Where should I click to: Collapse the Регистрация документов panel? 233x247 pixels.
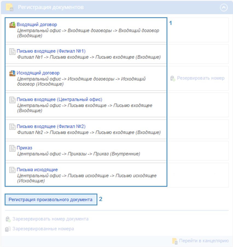(x=224, y=7)
